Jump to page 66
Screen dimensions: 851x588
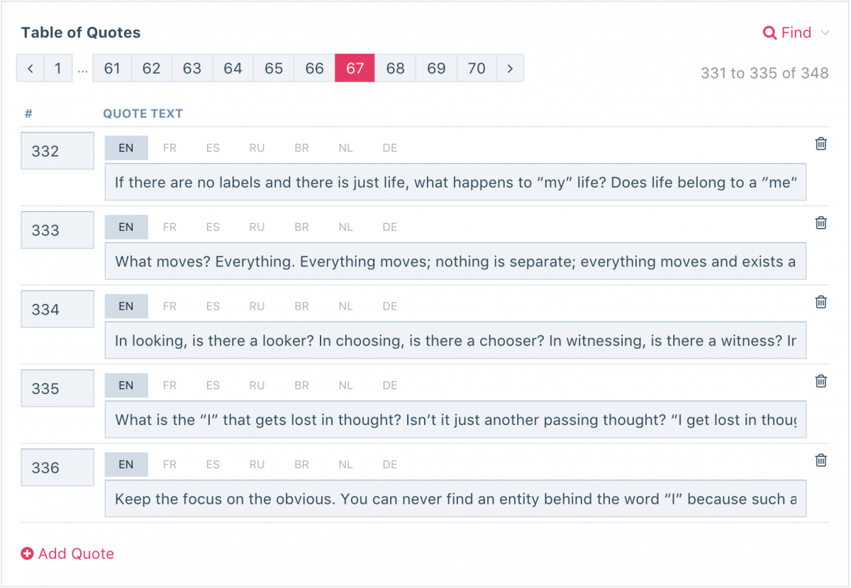click(314, 69)
